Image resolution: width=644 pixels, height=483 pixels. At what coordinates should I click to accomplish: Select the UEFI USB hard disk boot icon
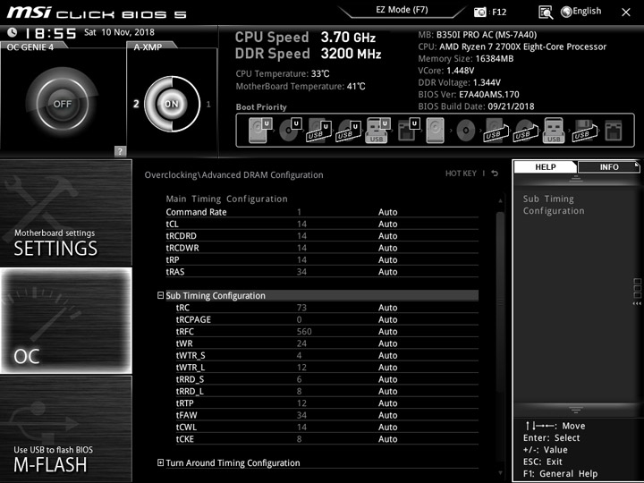coord(318,131)
